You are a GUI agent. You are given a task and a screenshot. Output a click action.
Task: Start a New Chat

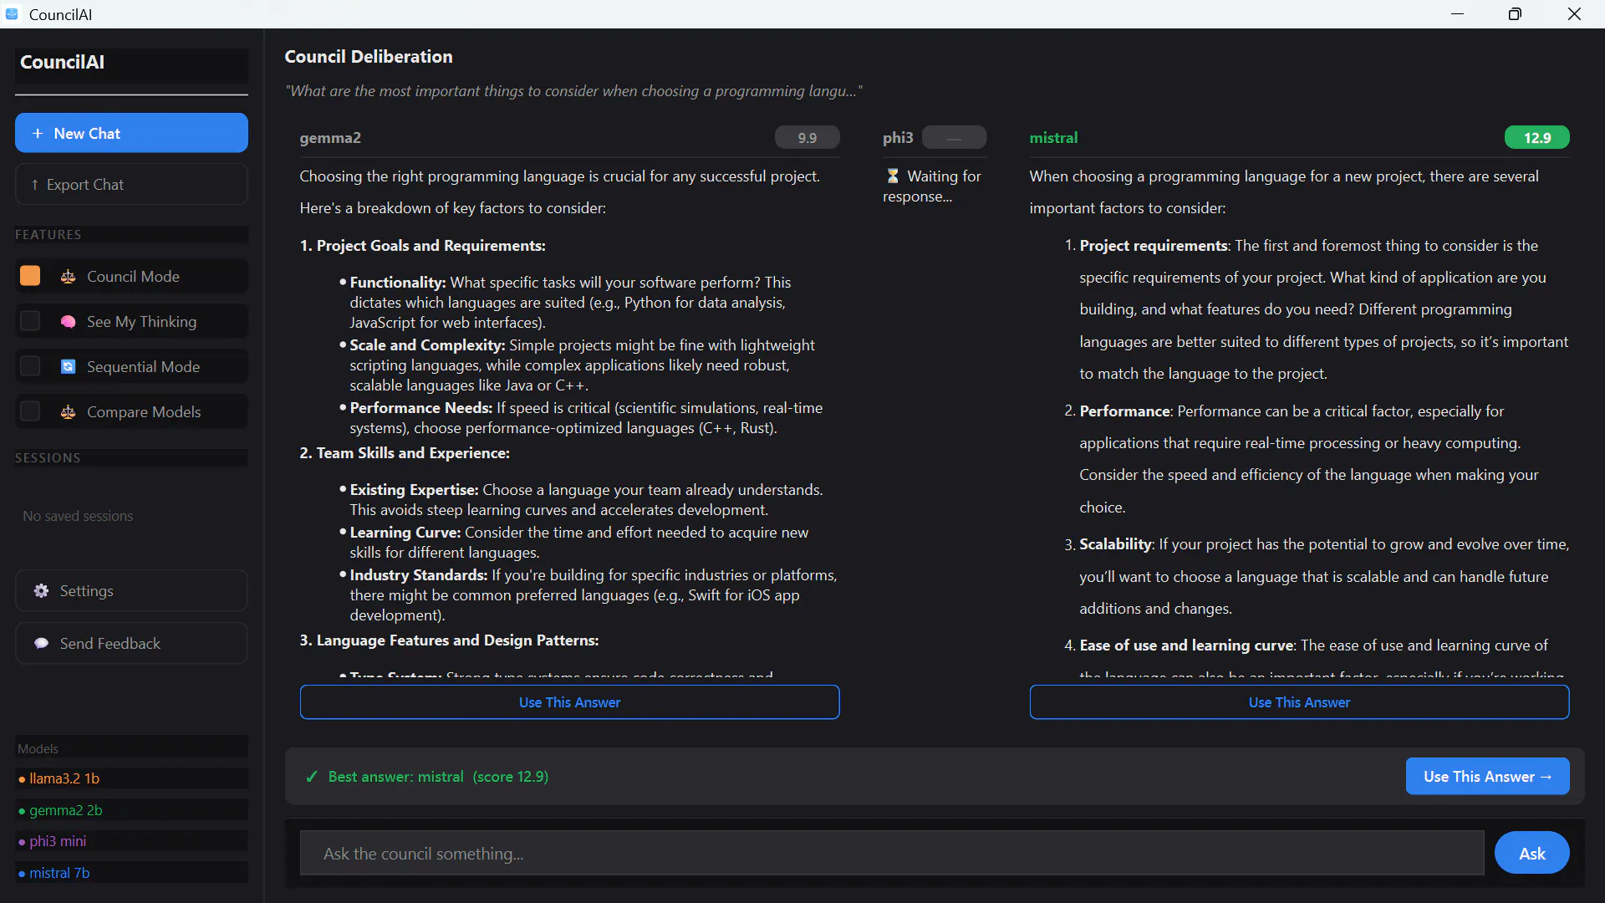131,133
